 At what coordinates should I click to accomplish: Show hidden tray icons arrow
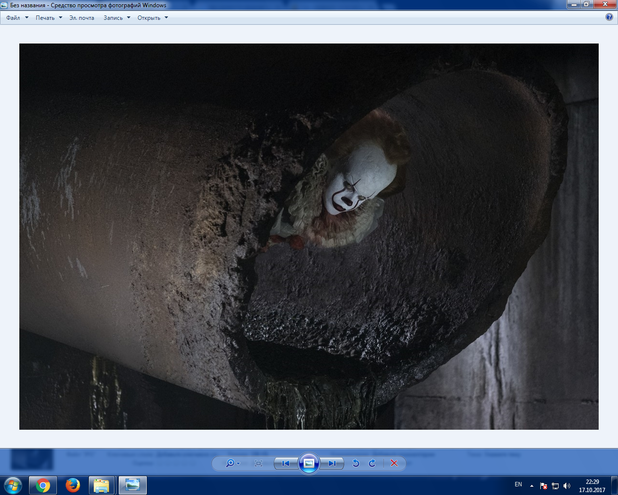tap(532, 486)
